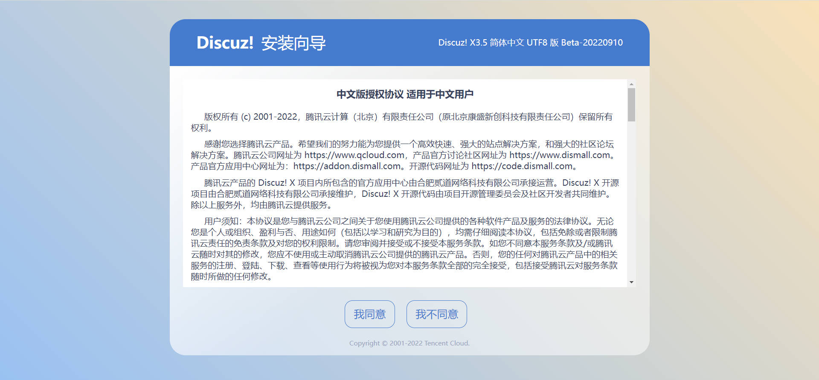Click the URL https://www.dismall.com in the agreement

560,155
